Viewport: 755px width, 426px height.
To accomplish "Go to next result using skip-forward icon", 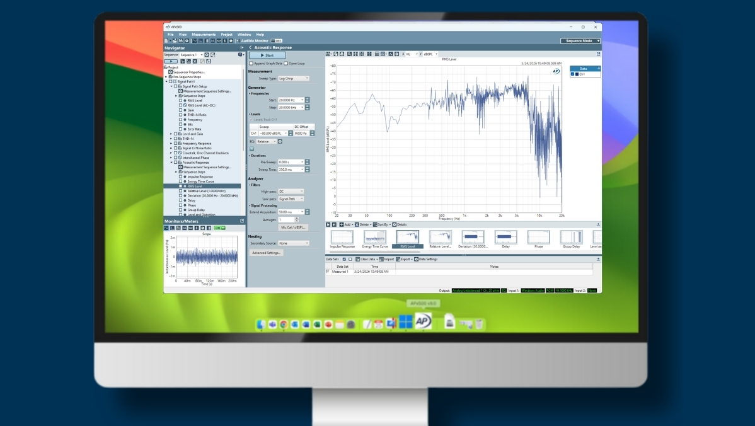I will [334, 224].
